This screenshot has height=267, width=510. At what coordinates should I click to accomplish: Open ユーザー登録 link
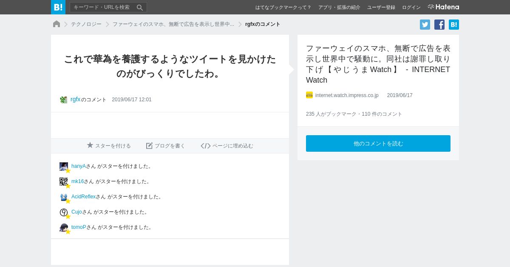(x=381, y=7)
